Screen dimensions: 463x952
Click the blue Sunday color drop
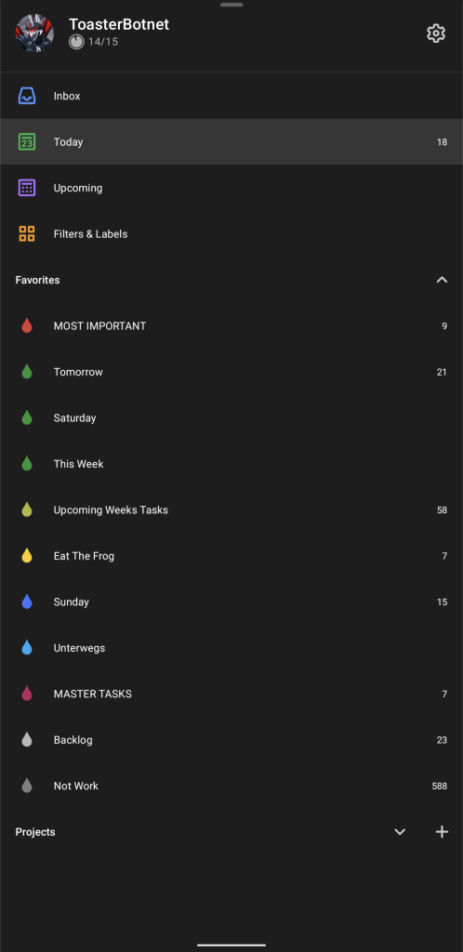tap(27, 602)
